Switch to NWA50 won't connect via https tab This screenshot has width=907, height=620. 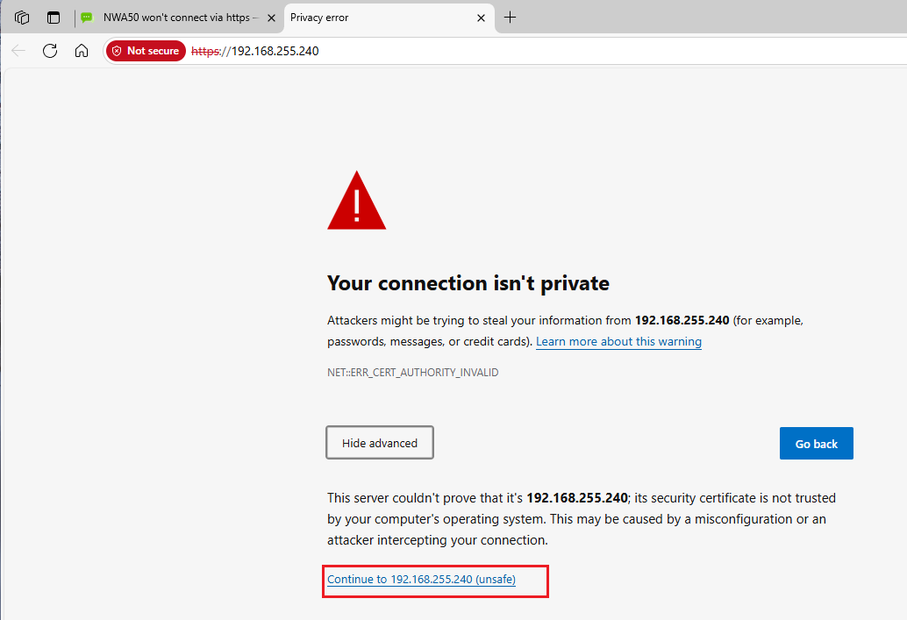[177, 18]
